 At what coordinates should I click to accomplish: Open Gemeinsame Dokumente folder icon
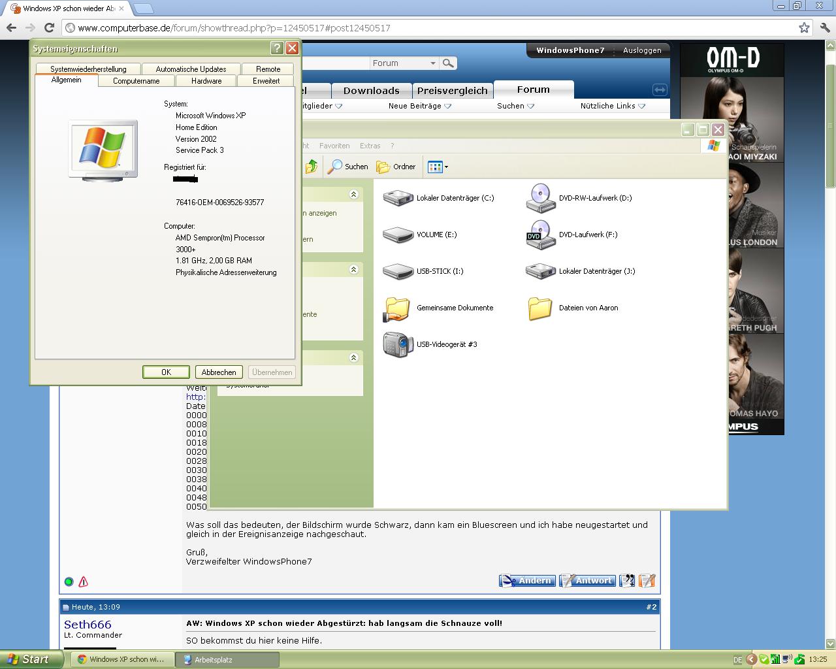(x=396, y=308)
